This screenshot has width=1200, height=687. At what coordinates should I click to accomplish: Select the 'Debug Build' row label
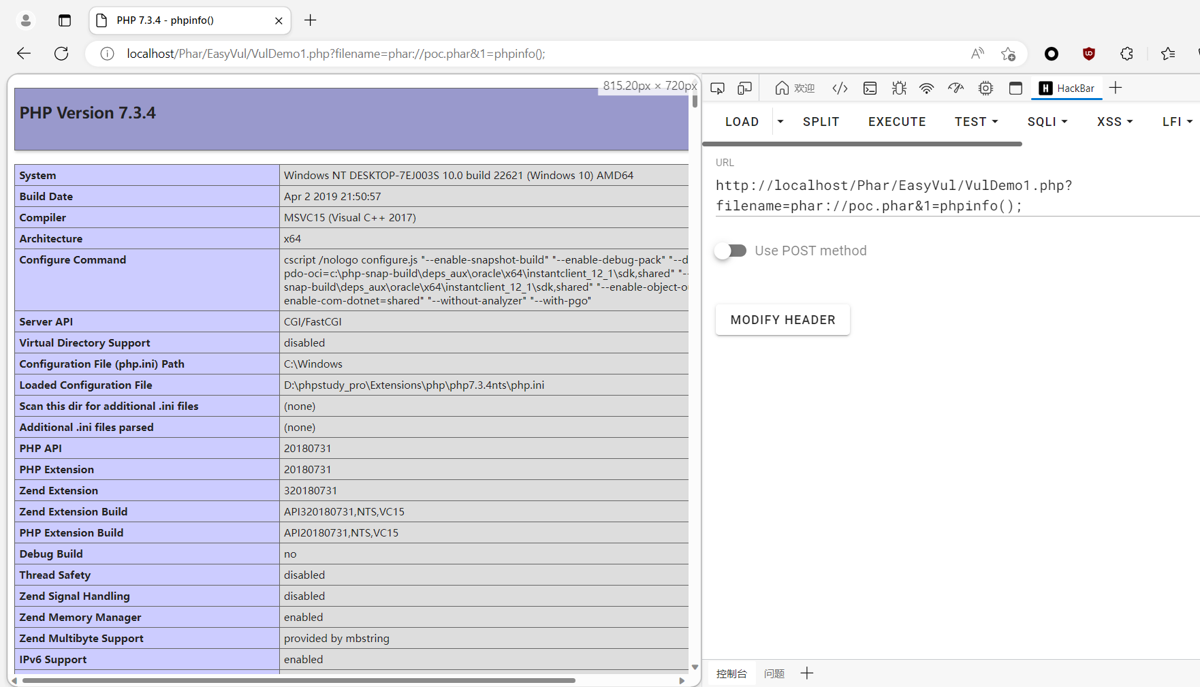pyautogui.click(x=51, y=554)
